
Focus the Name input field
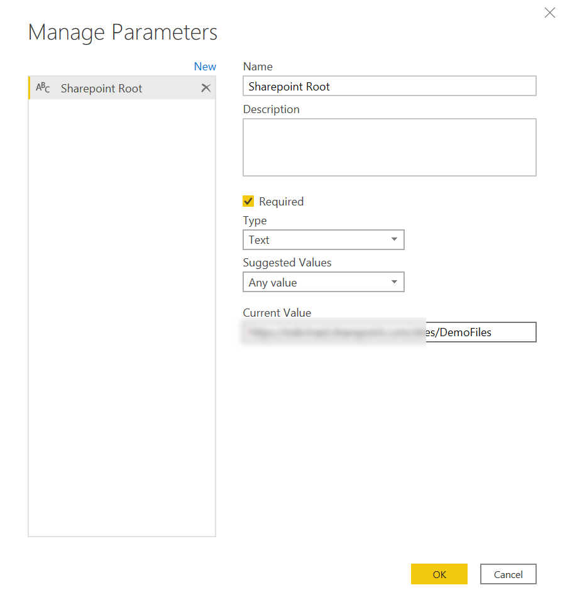tap(389, 87)
